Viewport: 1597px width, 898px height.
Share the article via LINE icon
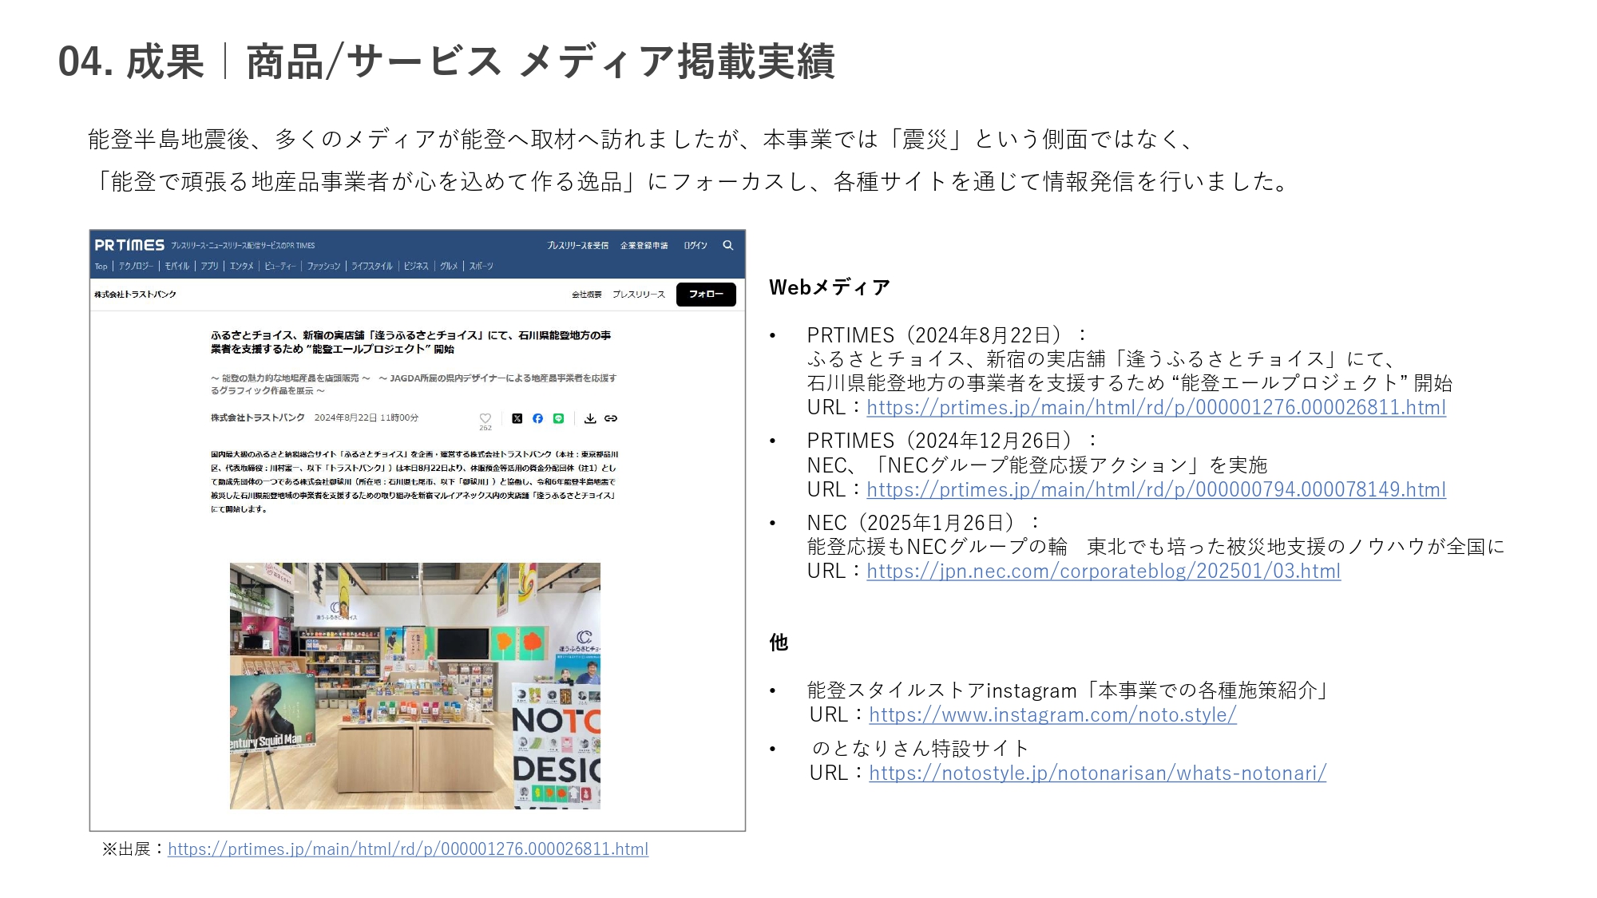point(558,418)
